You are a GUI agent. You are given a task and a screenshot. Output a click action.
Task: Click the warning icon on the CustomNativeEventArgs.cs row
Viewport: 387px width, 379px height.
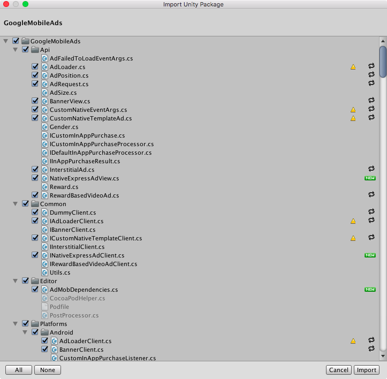[353, 110]
